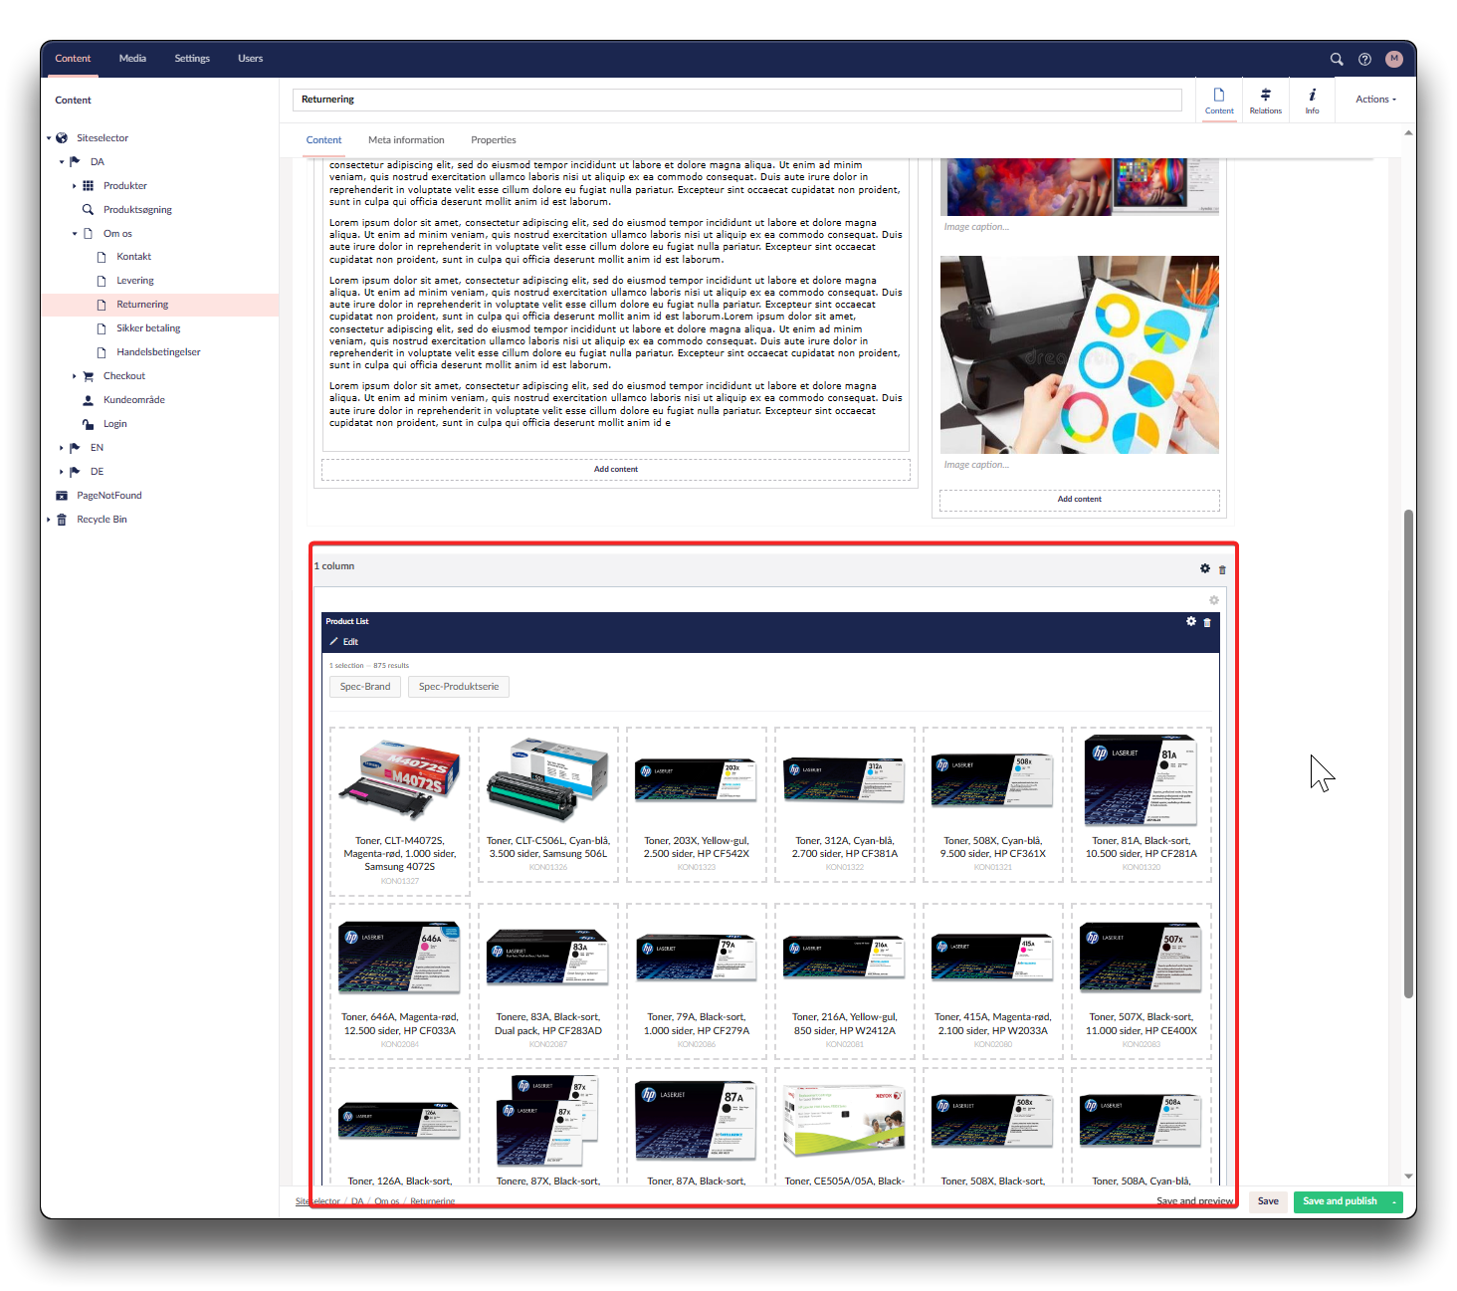The width and height of the screenshot is (1457, 1291).
Task: Click the Save button
Action: [1268, 1201]
